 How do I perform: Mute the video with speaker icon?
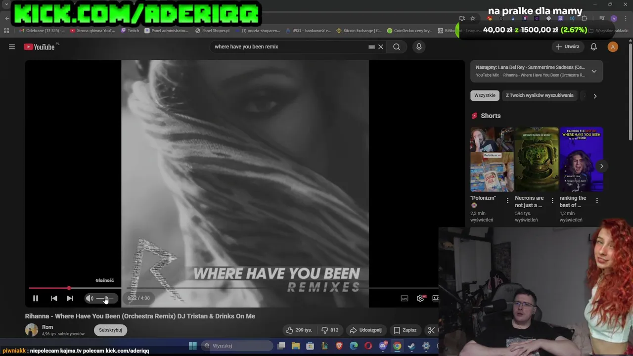tap(90, 298)
